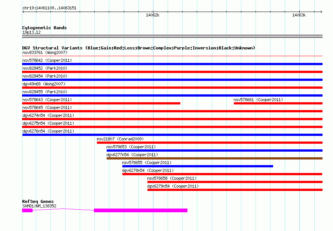Viewport: 333px width, 231px height.
Task: Click the nsv578653 (Cooper2011) label
Action: click(131, 147)
